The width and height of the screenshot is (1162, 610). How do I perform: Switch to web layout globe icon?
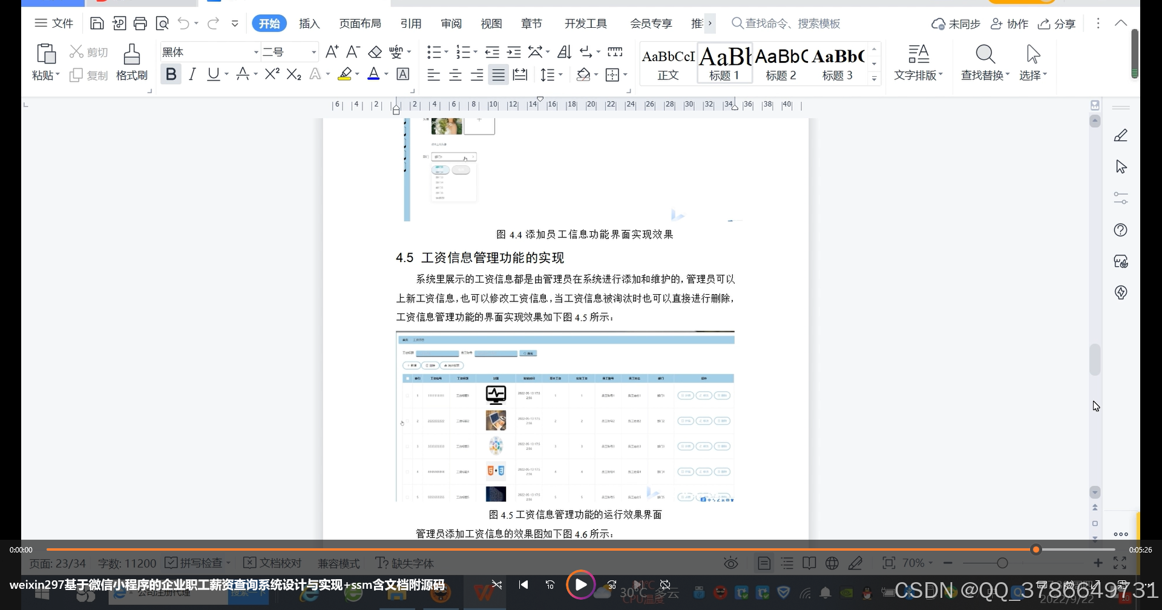(x=832, y=563)
